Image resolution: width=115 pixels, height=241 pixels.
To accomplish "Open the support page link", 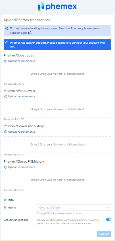I will (x=19, y=33).
